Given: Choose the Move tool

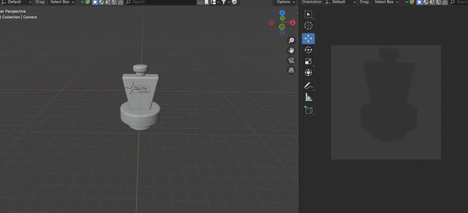Looking at the screenshot, I should point(308,39).
